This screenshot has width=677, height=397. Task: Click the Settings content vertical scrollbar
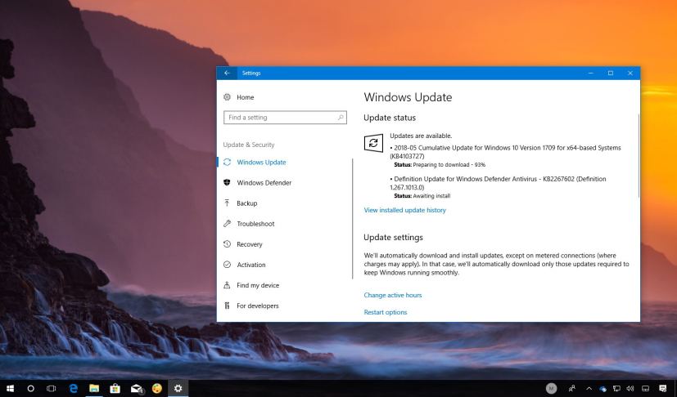[x=639, y=156]
